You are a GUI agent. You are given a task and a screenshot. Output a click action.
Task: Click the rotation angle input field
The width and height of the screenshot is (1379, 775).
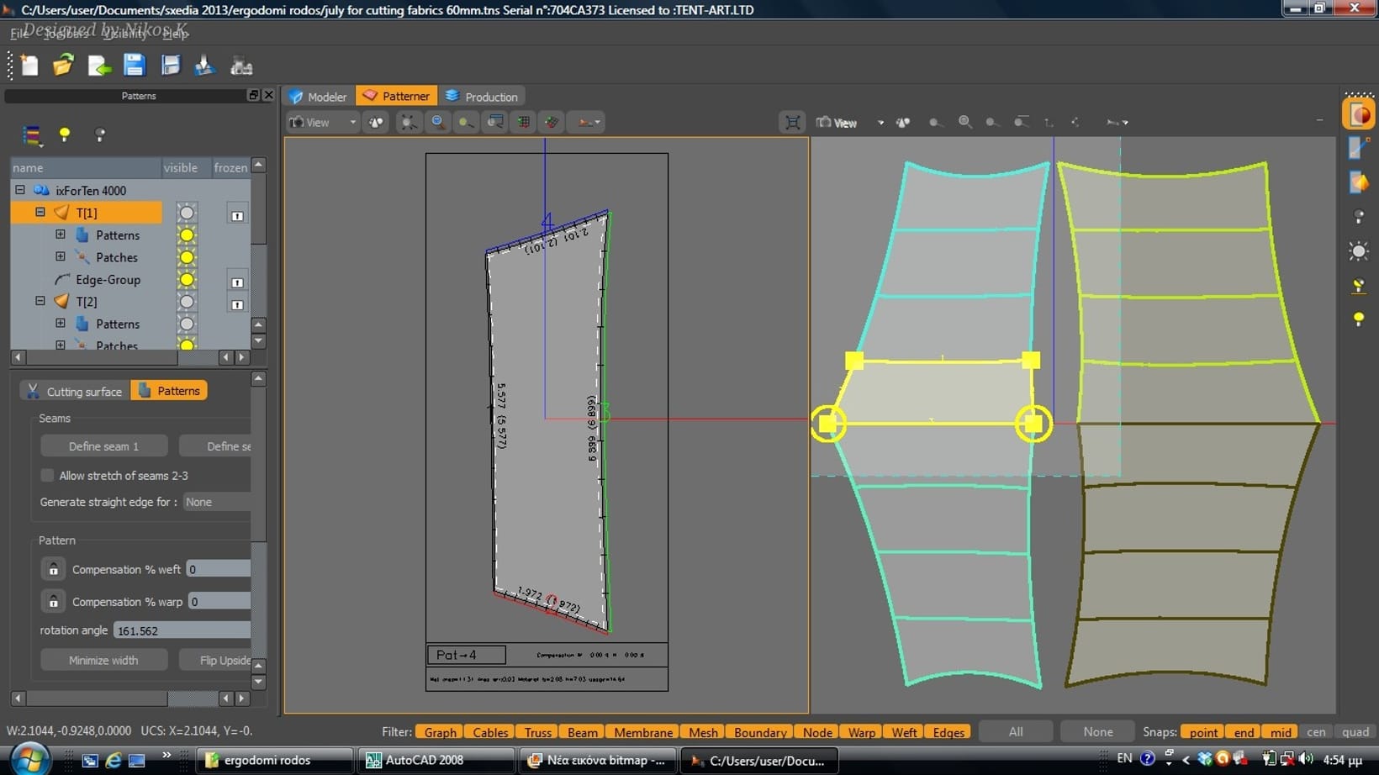(x=182, y=630)
